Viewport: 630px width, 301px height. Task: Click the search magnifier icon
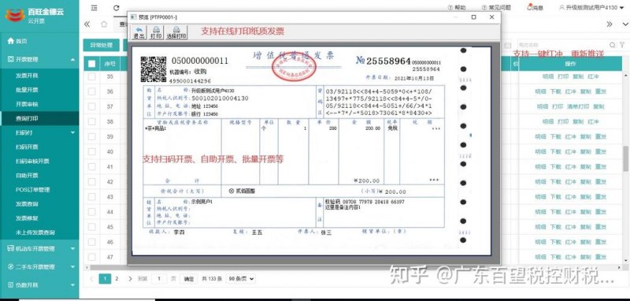point(613,45)
